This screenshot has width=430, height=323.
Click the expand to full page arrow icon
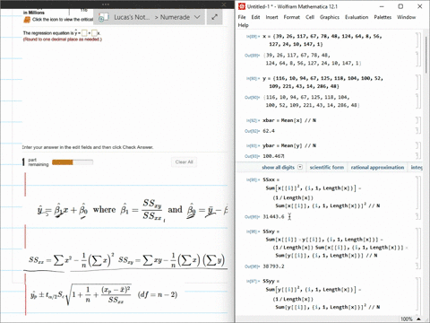pyautogui.click(x=214, y=17)
